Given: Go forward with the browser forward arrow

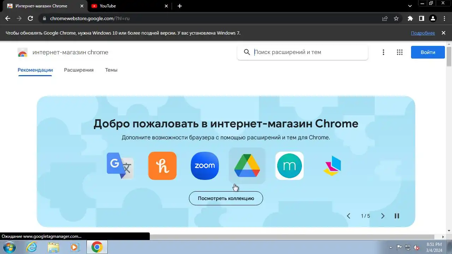Looking at the screenshot, I should pos(19,18).
